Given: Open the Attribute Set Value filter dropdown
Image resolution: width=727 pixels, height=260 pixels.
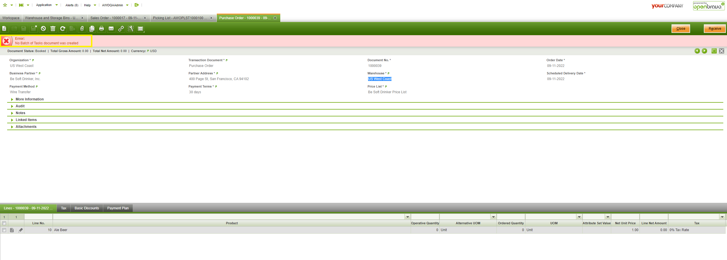Looking at the screenshot, I should [608, 217].
